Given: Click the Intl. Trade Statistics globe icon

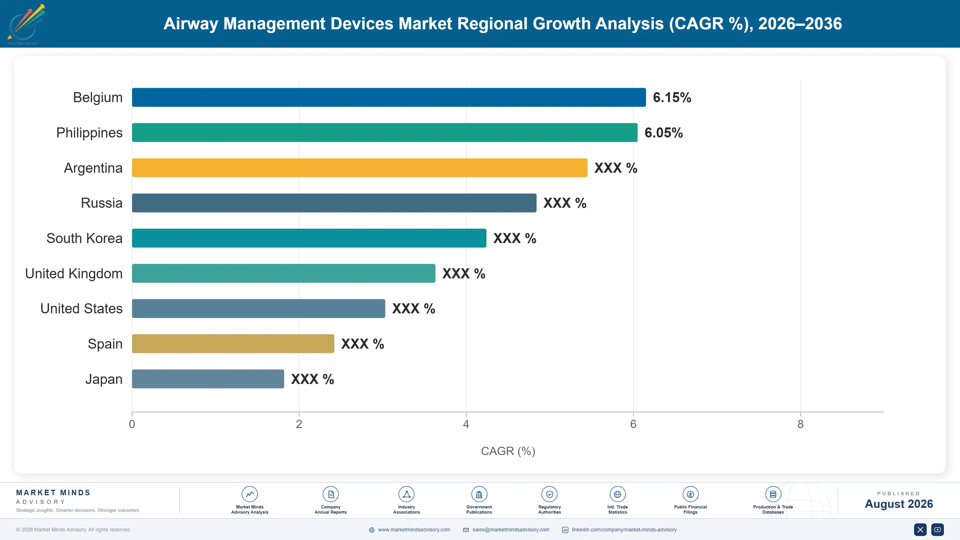Looking at the screenshot, I should coord(618,494).
